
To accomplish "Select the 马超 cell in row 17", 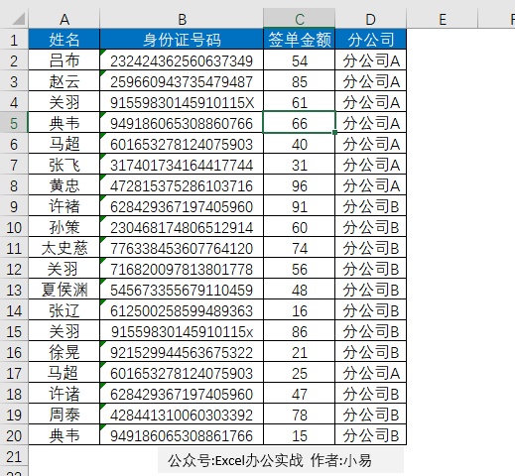I will [64, 373].
